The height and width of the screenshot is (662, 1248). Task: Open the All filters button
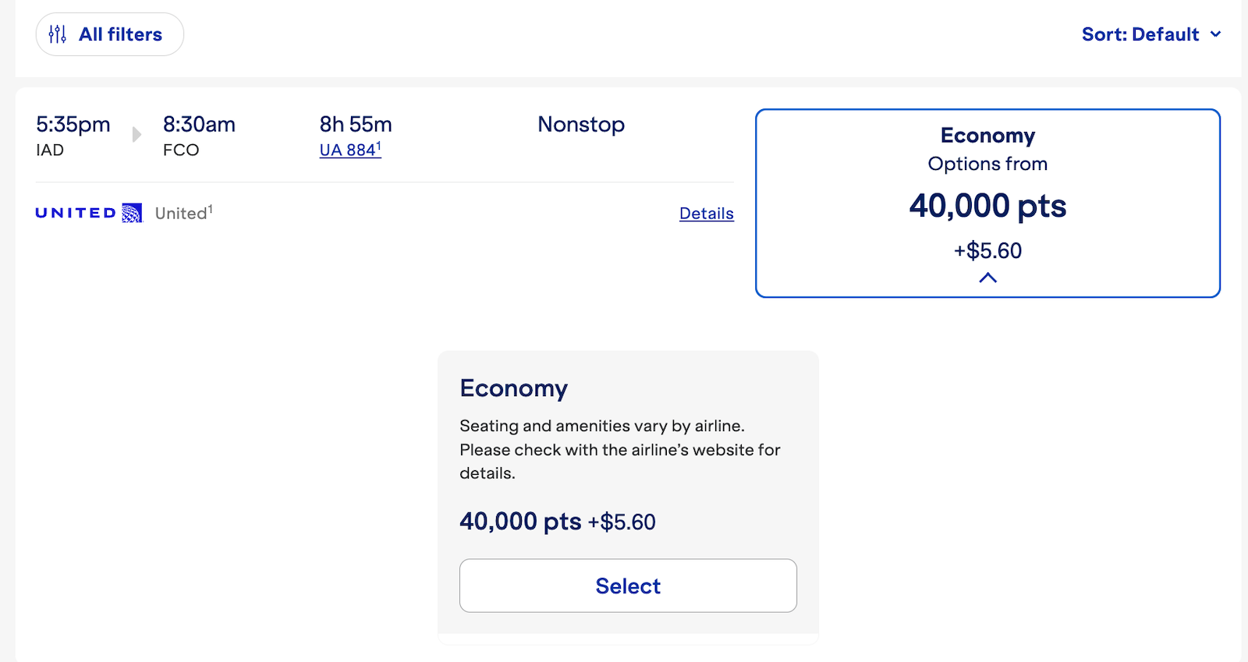pyautogui.click(x=110, y=34)
